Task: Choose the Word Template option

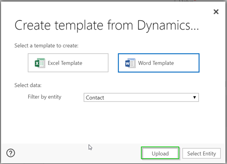Action: 158,63
